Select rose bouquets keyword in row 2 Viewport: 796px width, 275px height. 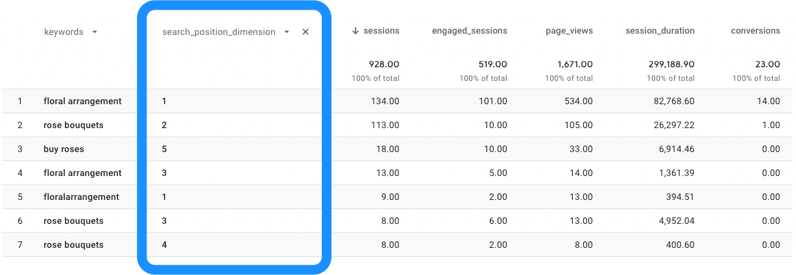[73, 125]
